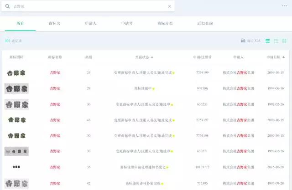Click the 申请人 column header
The image size is (292, 190).
point(238,57)
